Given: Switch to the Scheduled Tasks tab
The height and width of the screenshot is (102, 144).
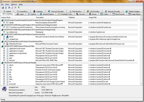Looking at the screenshot, I should 65,14.
